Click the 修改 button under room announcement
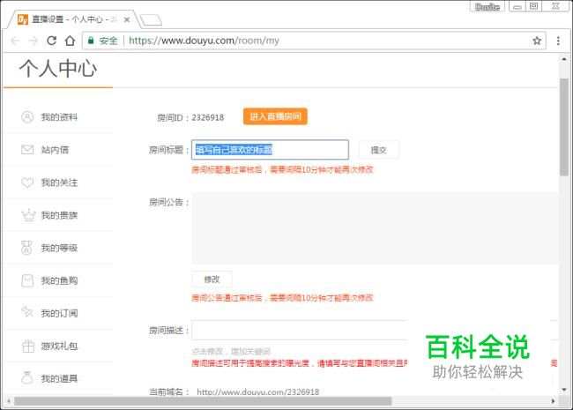 212,280
